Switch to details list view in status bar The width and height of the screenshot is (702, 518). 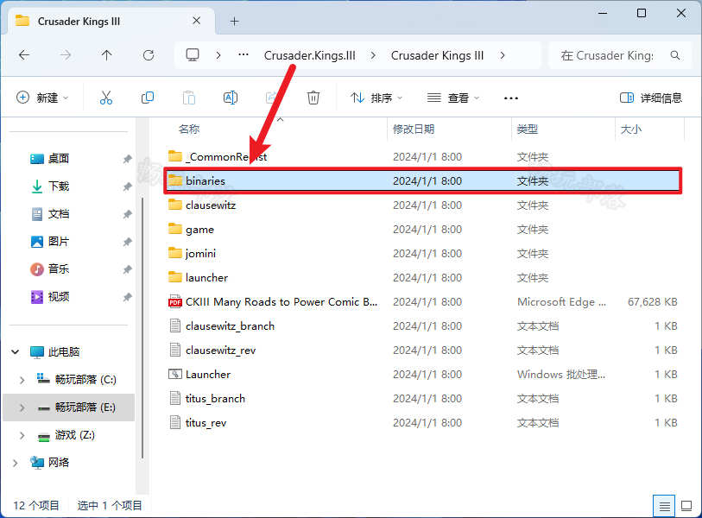[664, 507]
